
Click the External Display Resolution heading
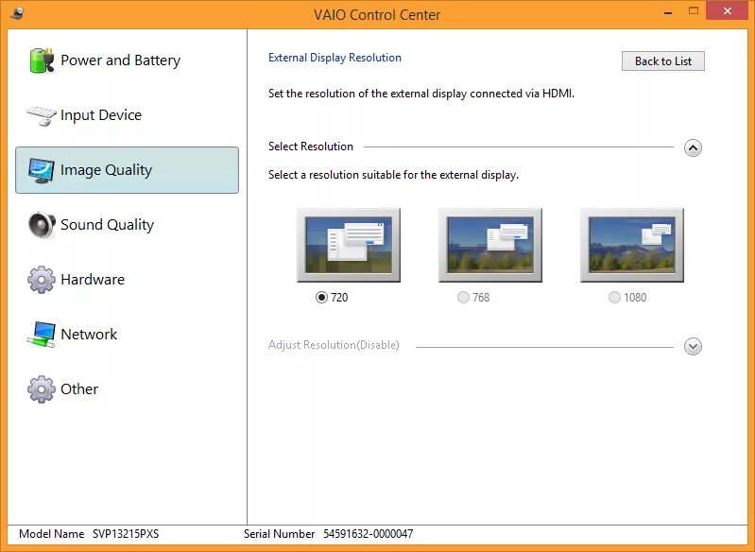(x=335, y=58)
